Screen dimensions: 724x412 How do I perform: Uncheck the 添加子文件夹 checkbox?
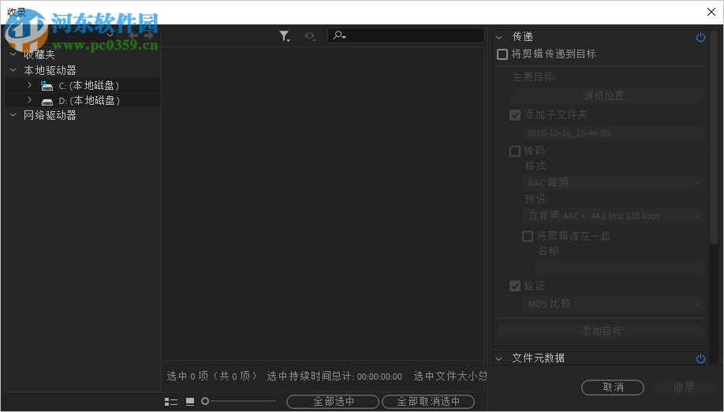(515, 115)
